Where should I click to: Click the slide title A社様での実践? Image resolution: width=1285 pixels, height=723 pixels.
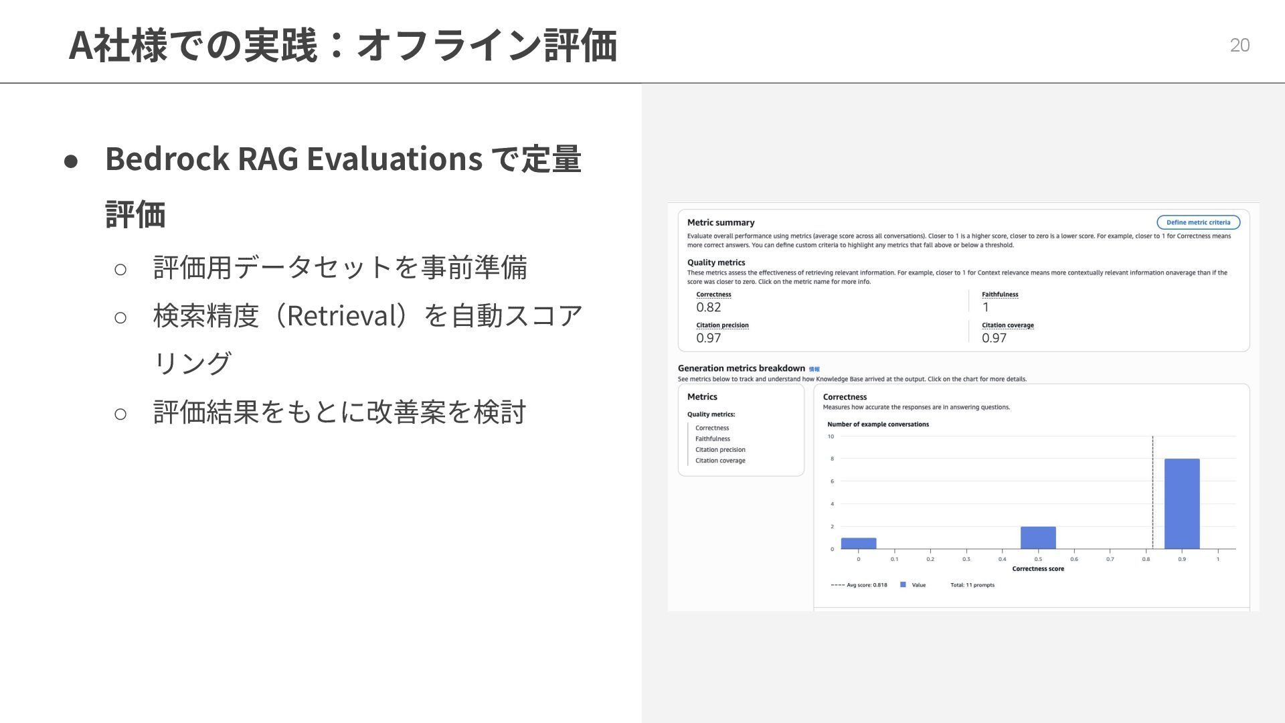click(x=343, y=46)
